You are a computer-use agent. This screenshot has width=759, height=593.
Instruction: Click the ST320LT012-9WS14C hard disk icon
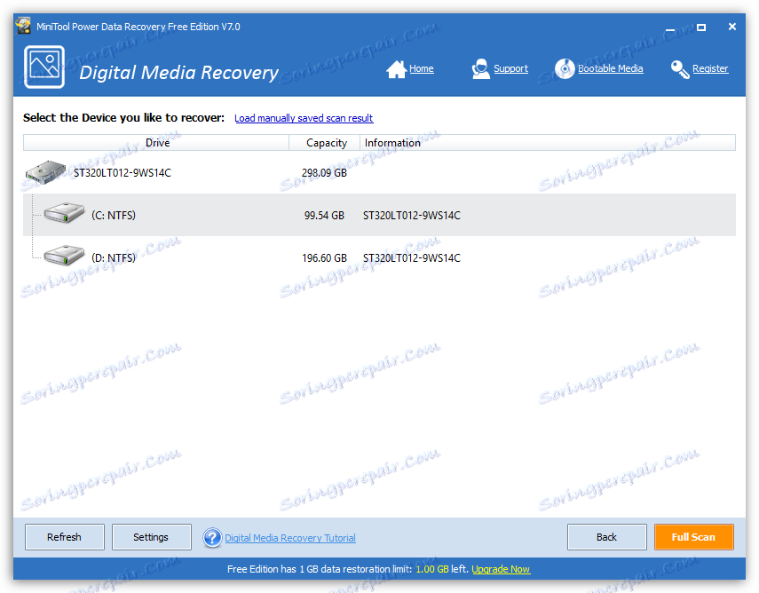(x=45, y=172)
